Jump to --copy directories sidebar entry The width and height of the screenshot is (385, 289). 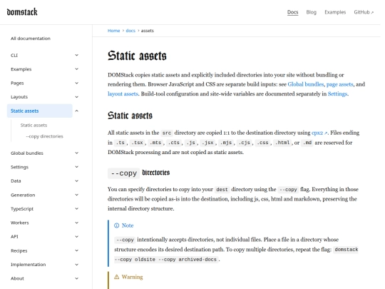click(44, 136)
